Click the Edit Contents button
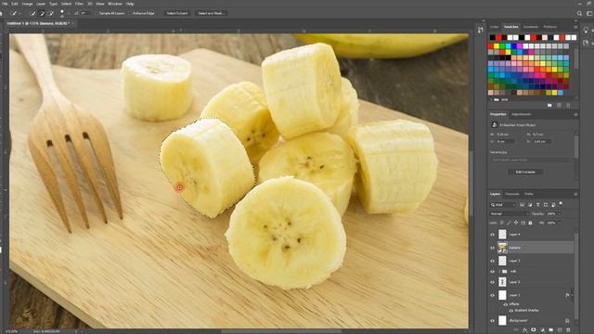Screen dimensions: 594x334 pyautogui.click(x=525, y=172)
